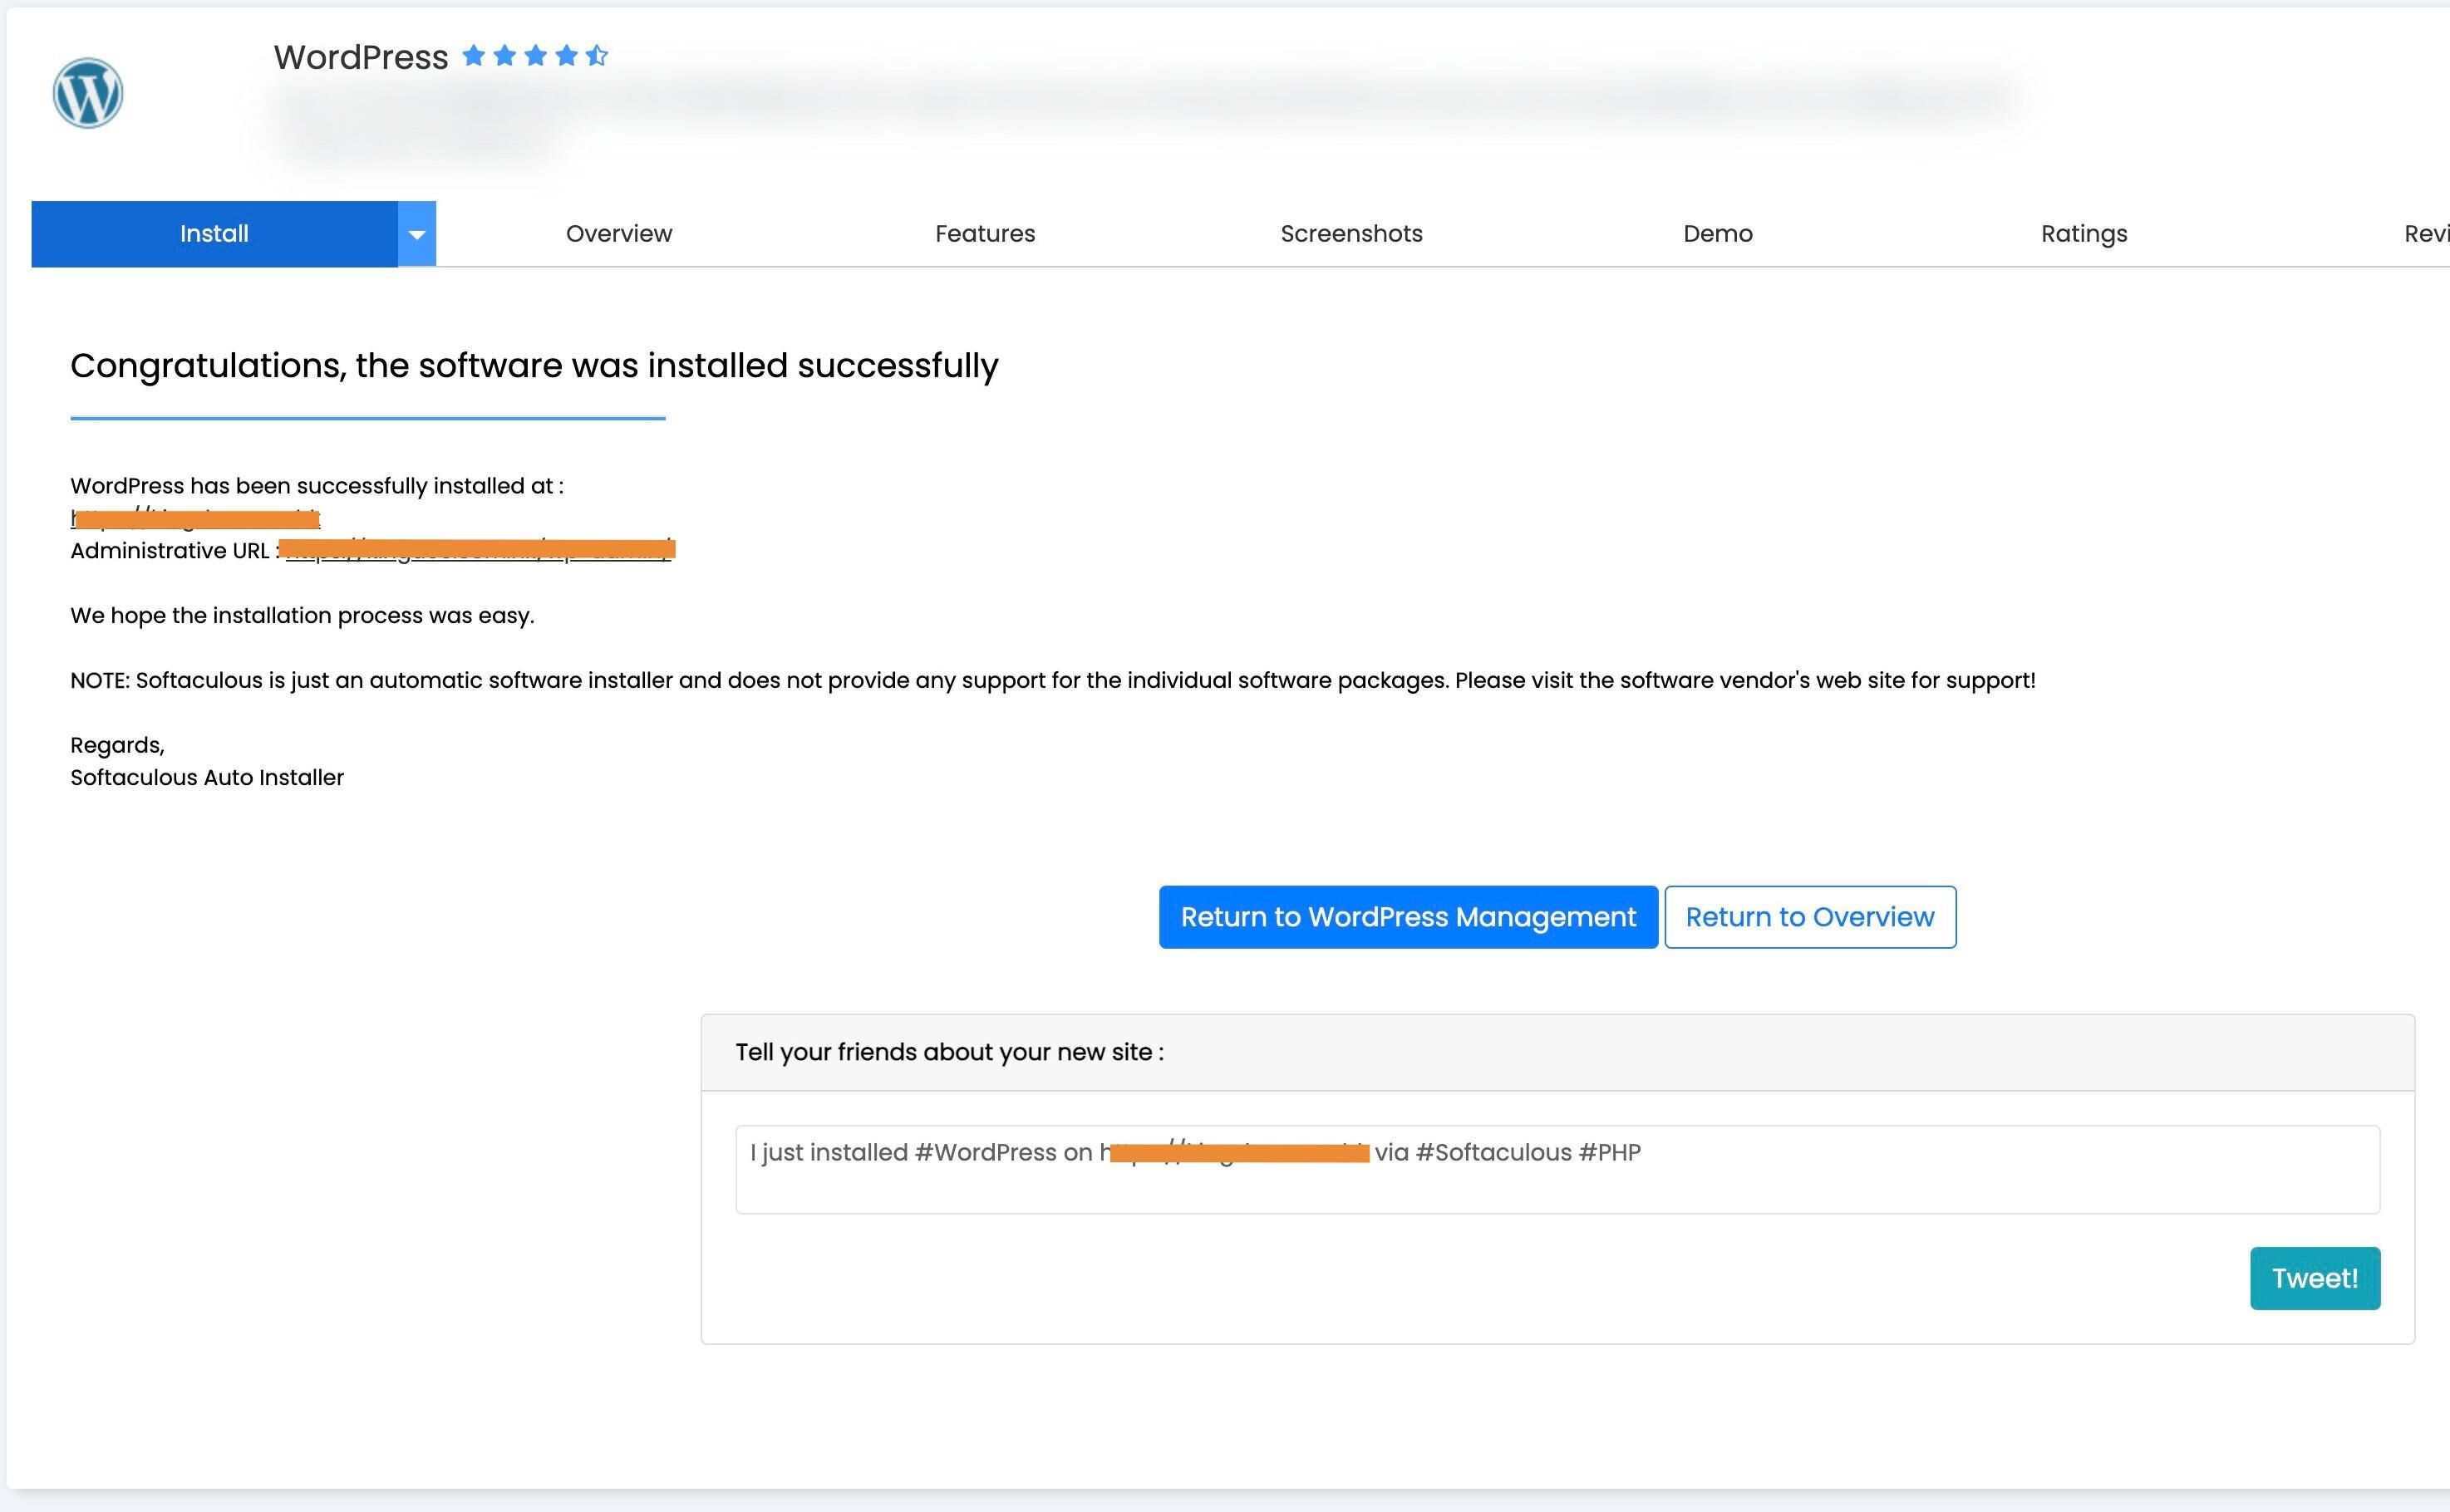Open the redacted installed site URL link
This screenshot has height=1512, width=2450.
click(195, 518)
